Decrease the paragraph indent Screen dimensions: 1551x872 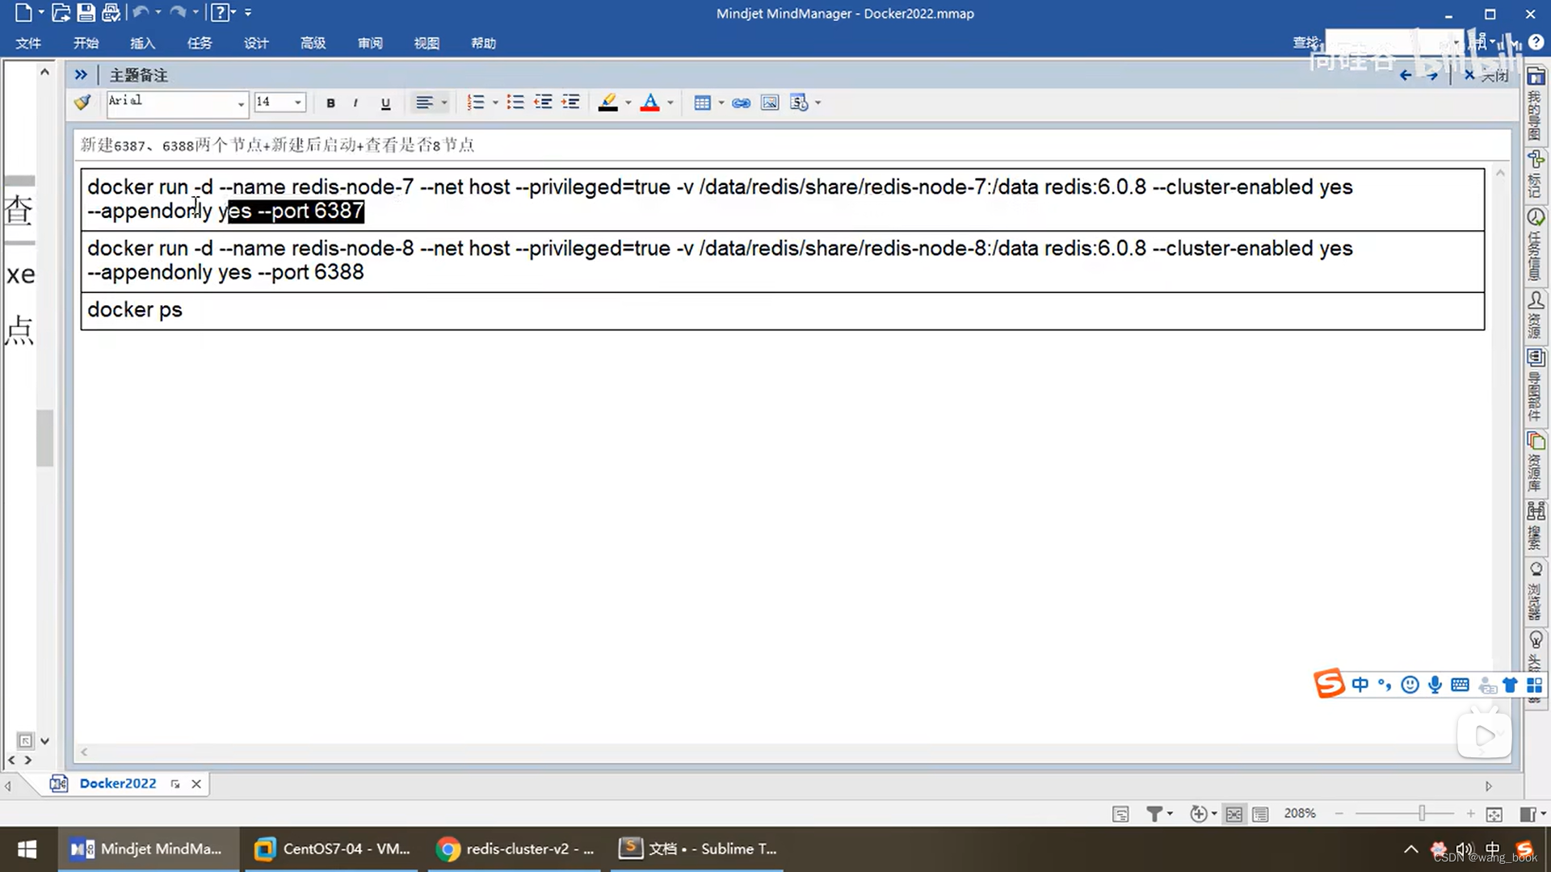(x=543, y=103)
